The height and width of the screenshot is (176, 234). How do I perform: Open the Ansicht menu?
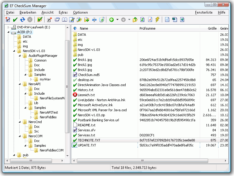48,12
